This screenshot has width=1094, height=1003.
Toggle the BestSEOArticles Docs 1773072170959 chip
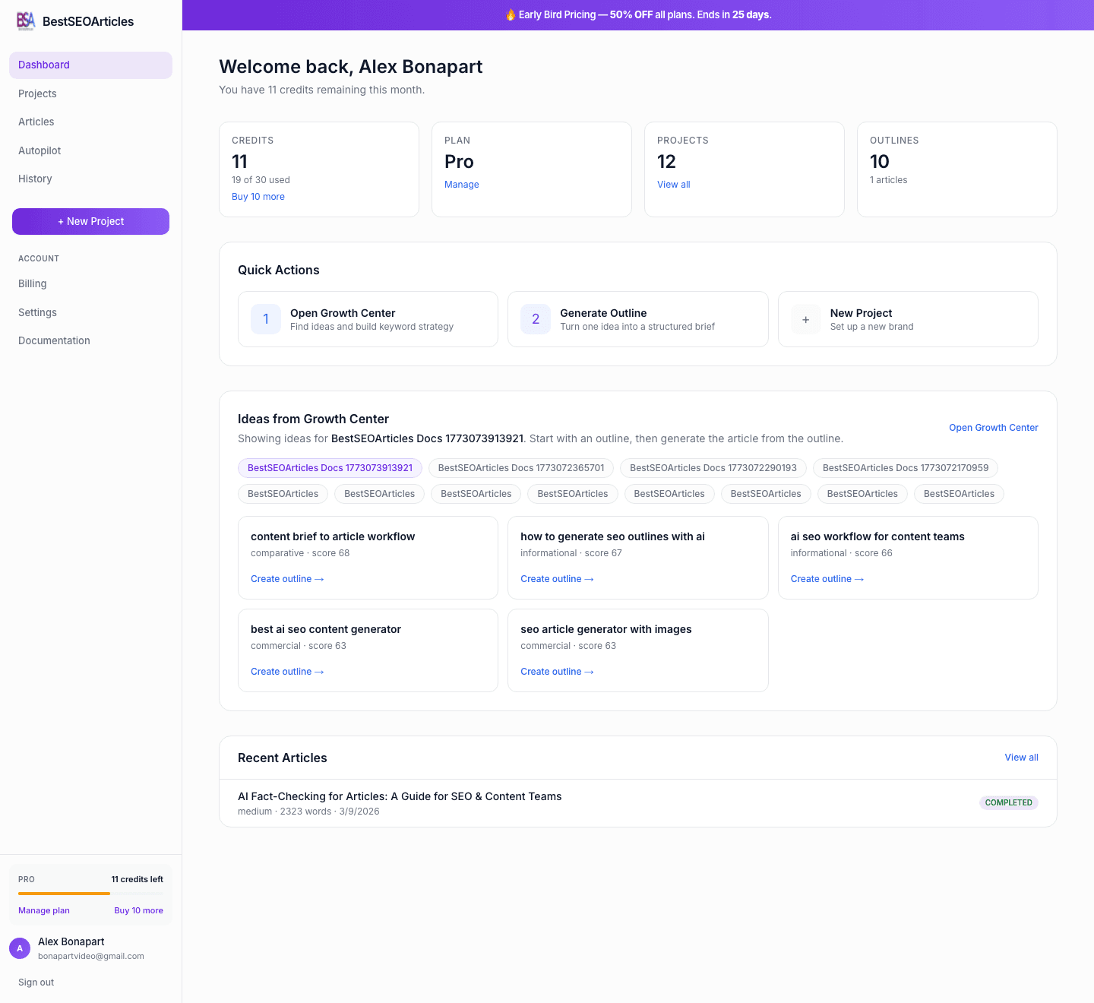tap(906, 468)
